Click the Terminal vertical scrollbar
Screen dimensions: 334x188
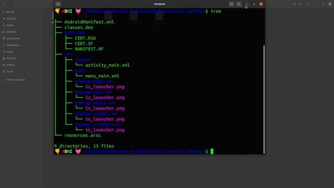point(264,99)
